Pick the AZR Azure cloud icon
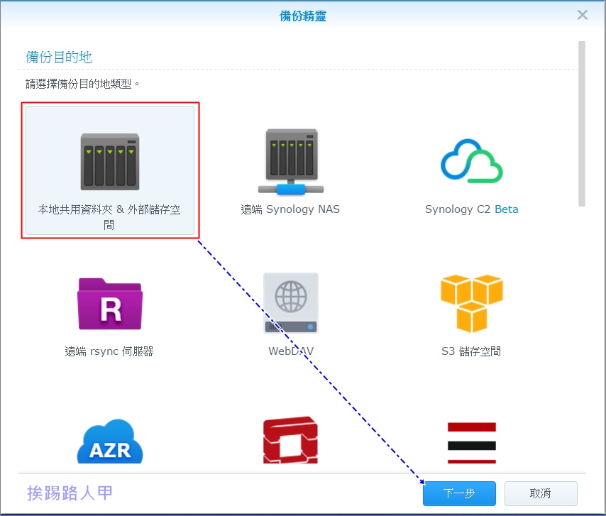This screenshot has width=606, height=516. pyautogui.click(x=110, y=441)
